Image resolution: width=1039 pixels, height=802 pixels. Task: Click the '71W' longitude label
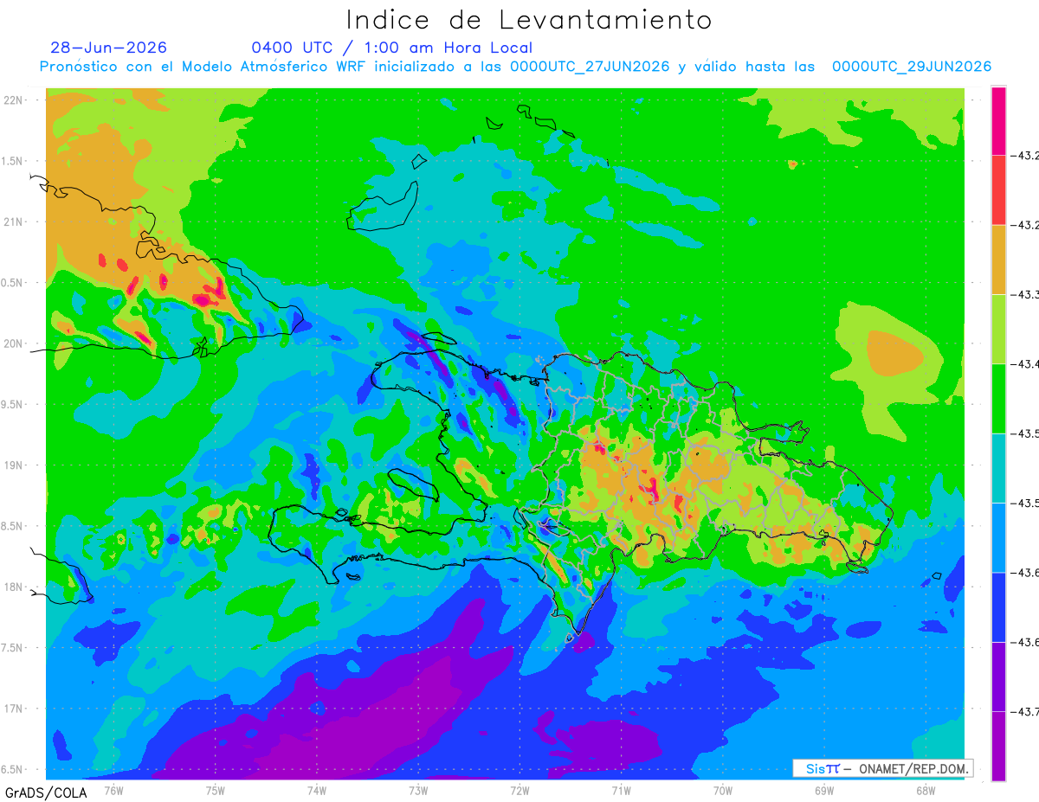(621, 790)
